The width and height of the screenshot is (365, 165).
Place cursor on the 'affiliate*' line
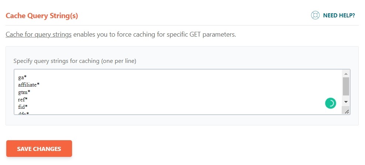pos(29,85)
